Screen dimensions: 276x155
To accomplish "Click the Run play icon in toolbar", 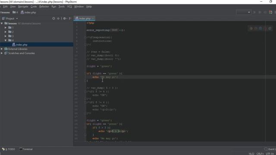I will [x=254, y=12].
